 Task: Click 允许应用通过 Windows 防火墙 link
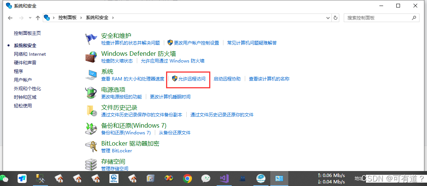pyautogui.click(x=173, y=61)
